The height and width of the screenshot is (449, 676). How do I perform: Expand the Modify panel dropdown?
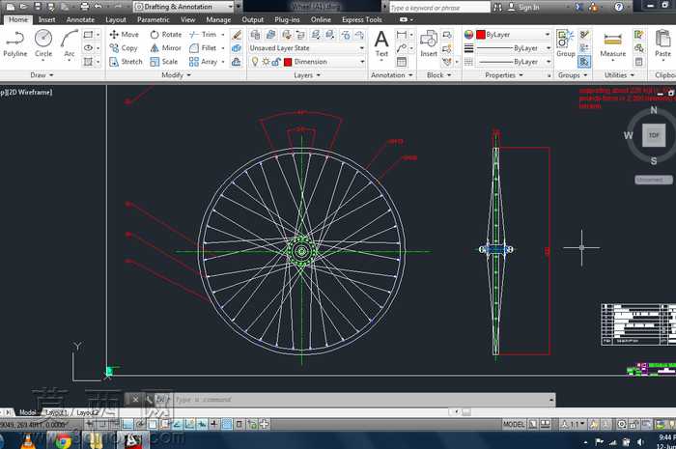pyautogui.click(x=176, y=75)
